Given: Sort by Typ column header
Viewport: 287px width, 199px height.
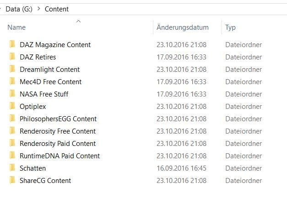Looking at the screenshot, I should pos(230,27).
